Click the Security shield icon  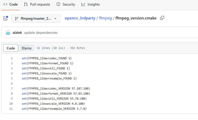point(58,5)
